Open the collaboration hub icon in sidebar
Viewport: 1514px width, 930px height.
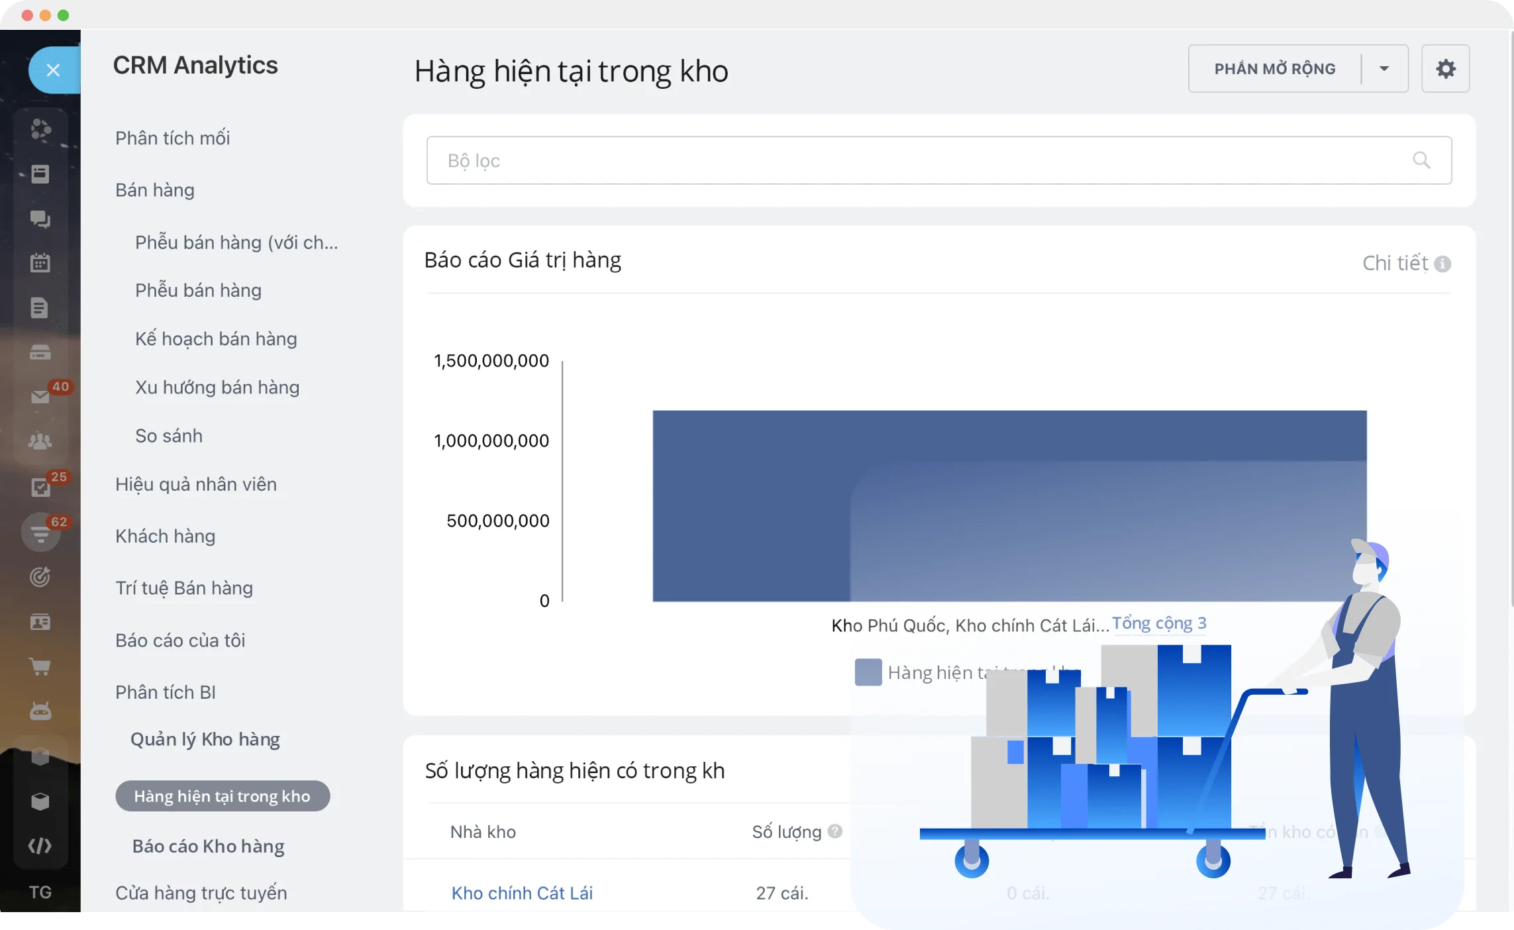40,129
